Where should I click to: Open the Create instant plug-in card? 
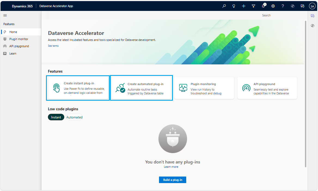coord(78,88)
